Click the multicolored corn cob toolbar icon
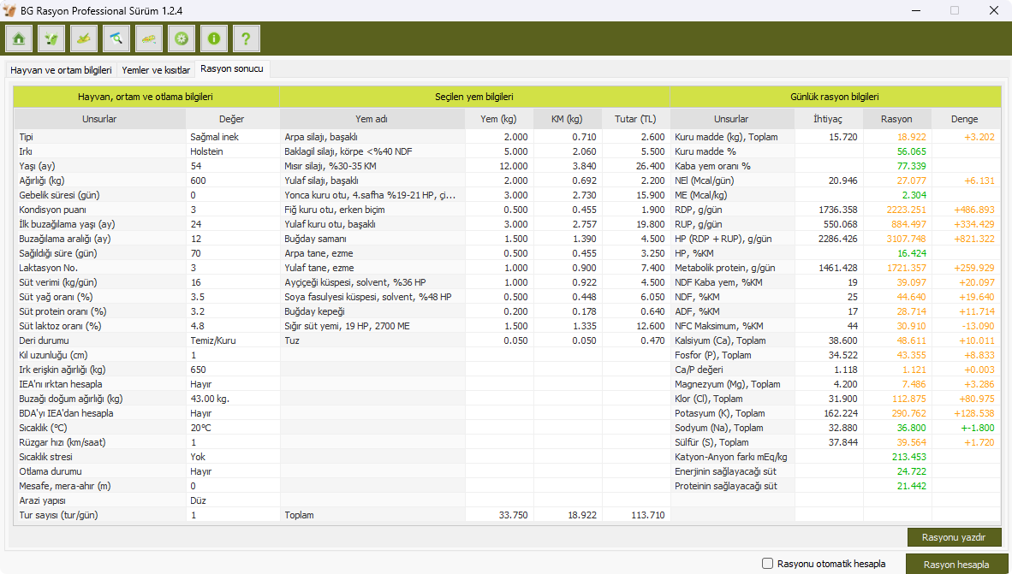Screen dimensions: 1012x574 [149, 38]
